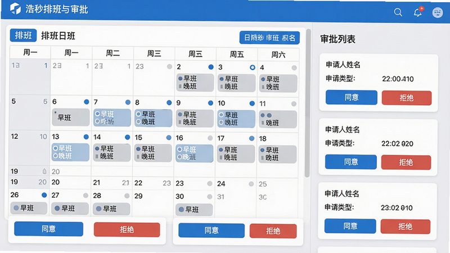The image size is (450, 253).
Task: Click the blue dot on day 14
Action: (128, 137)
